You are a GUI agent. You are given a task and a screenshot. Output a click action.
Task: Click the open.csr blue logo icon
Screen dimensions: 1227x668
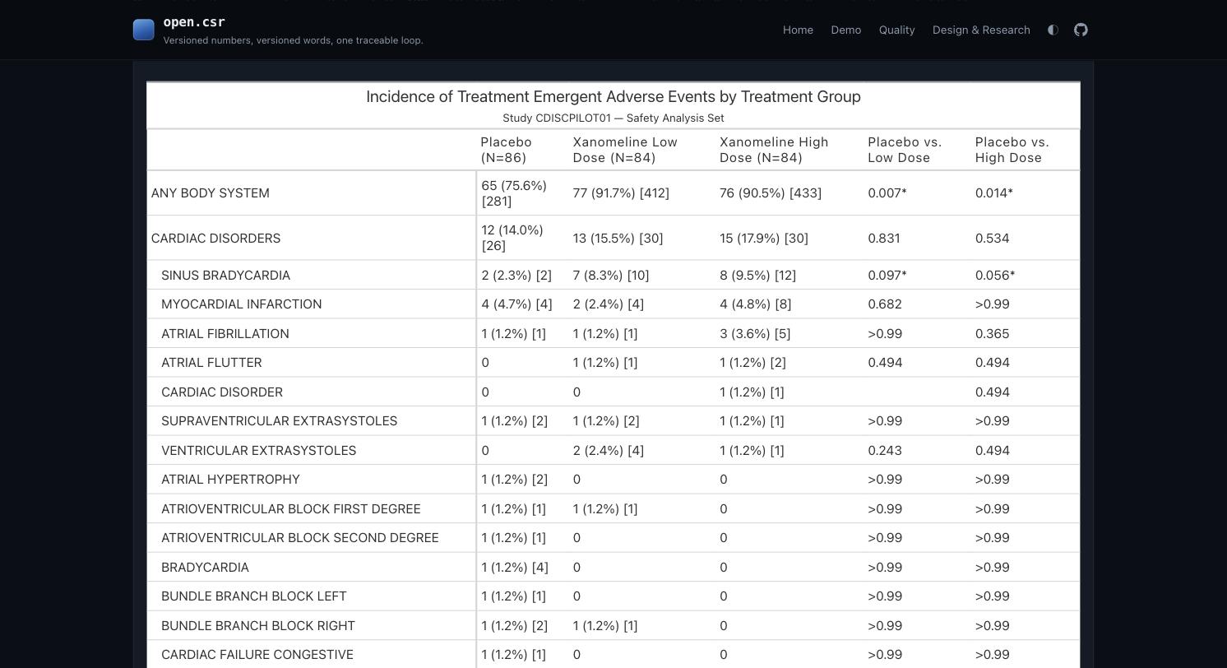144,30
